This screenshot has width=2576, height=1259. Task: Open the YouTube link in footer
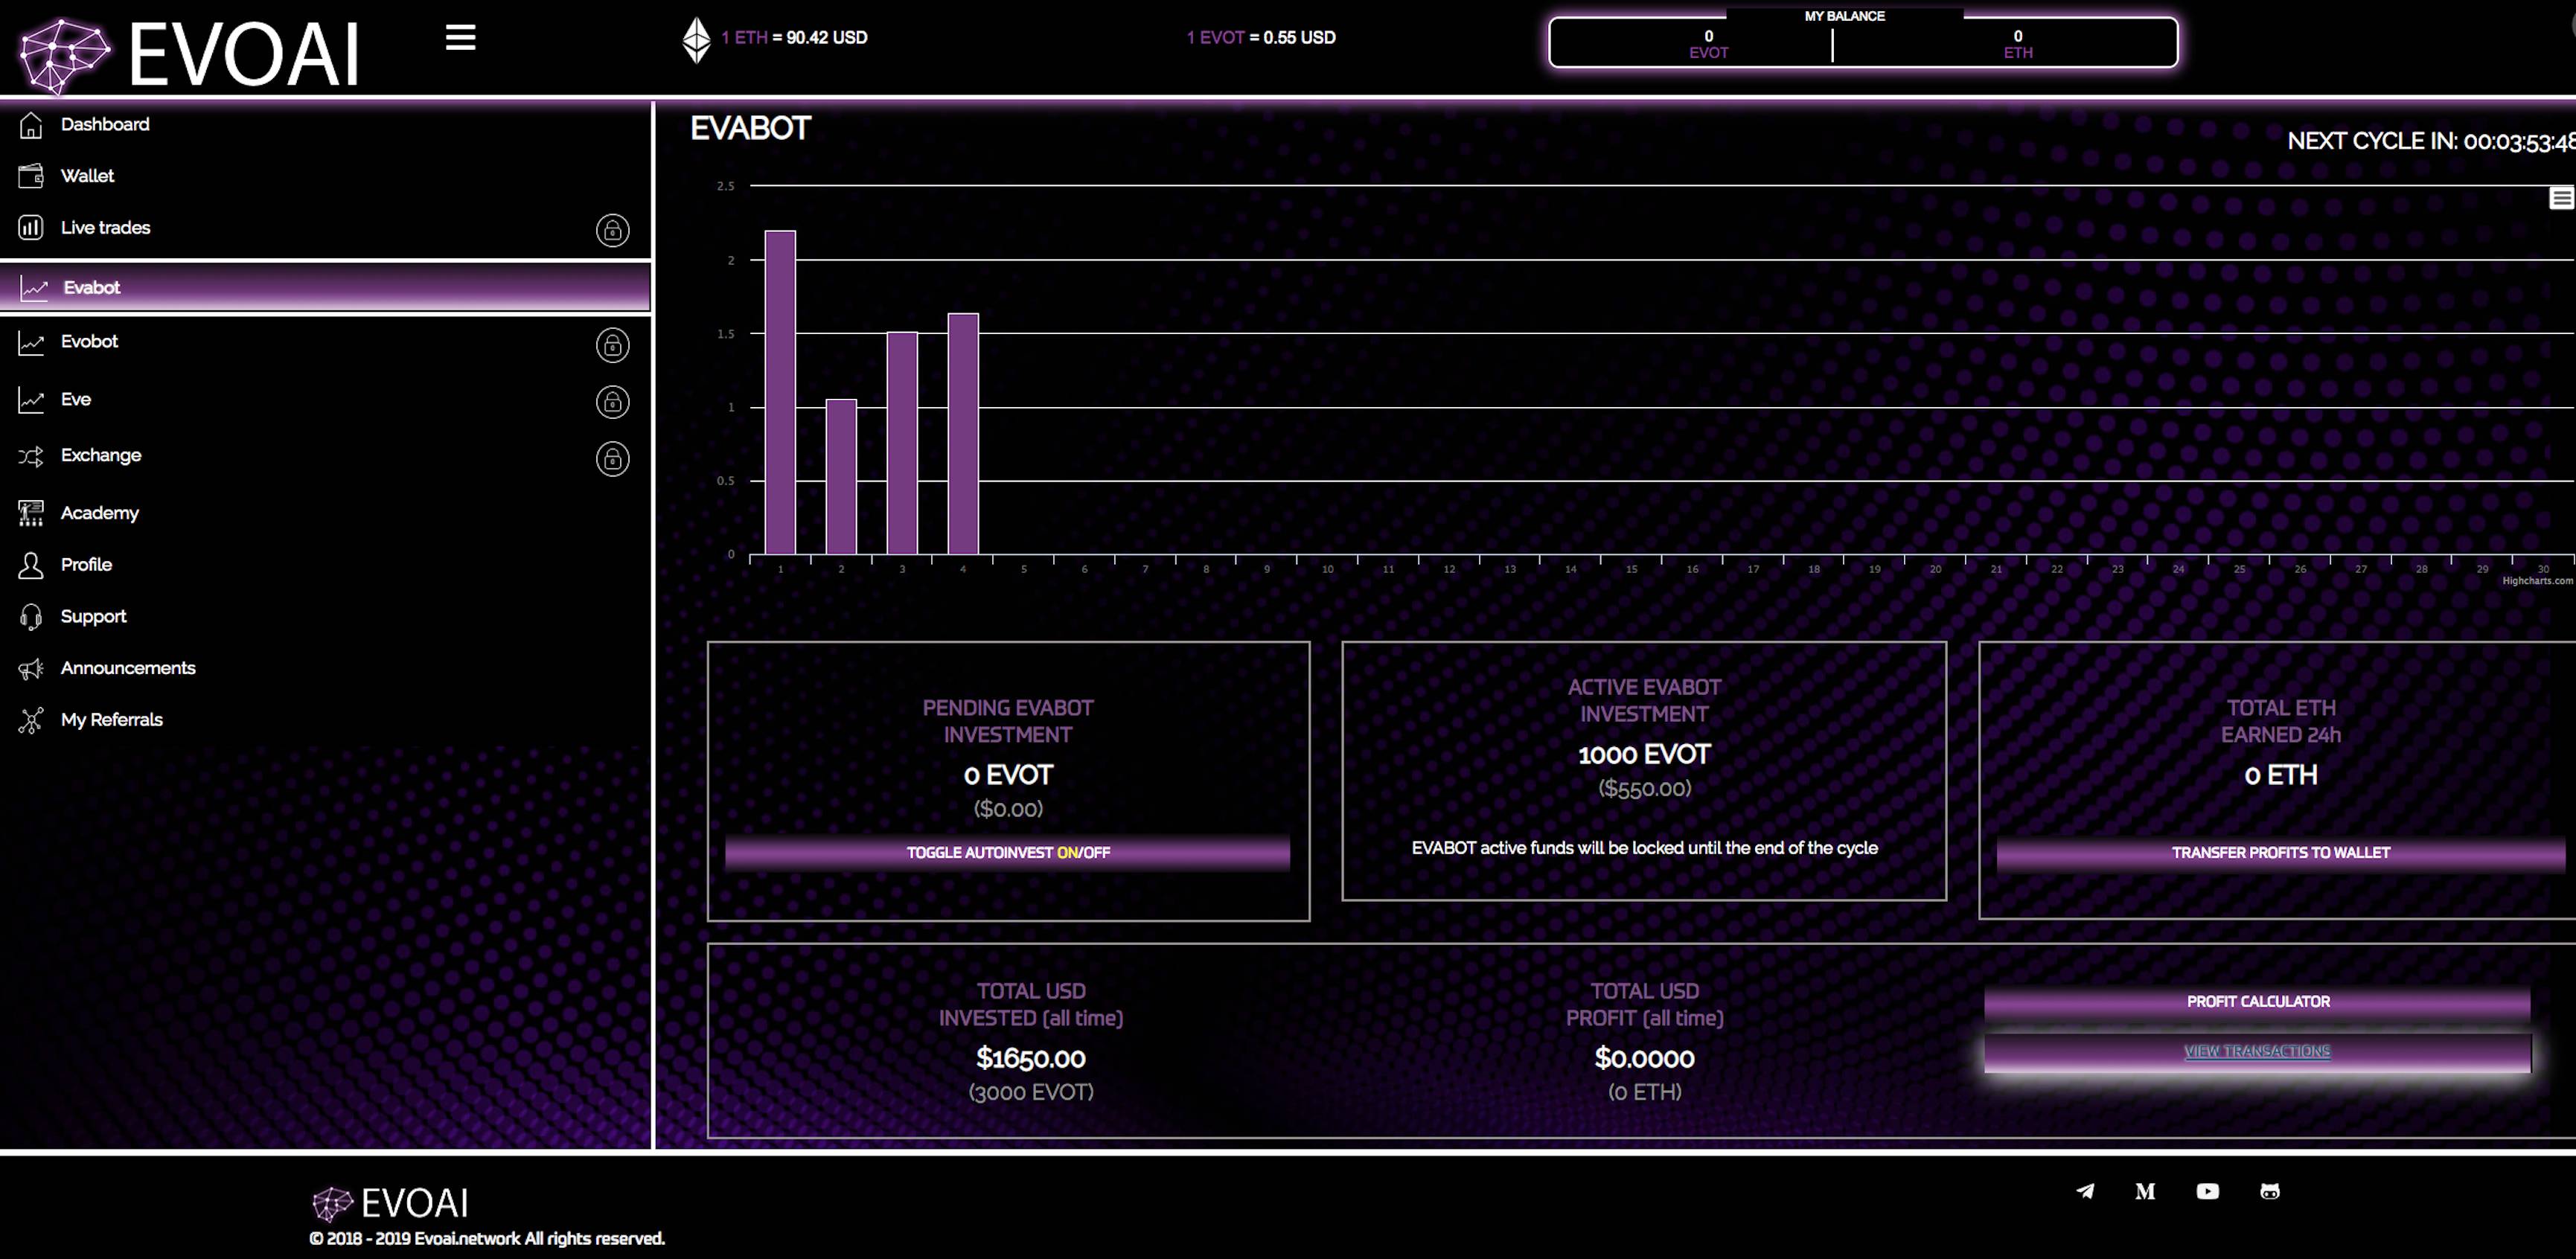pos(2208,1191)
